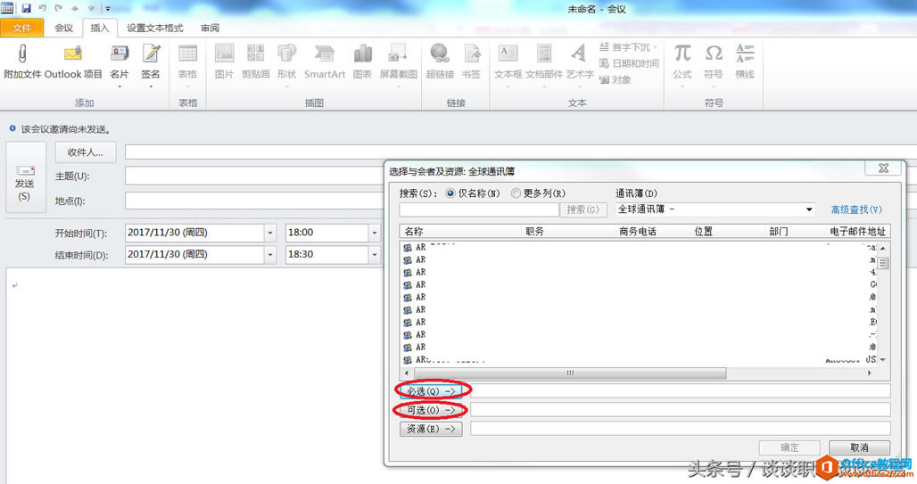
Task: Select the More columns (更多列) radio button
Action: (x=516, y=193)
